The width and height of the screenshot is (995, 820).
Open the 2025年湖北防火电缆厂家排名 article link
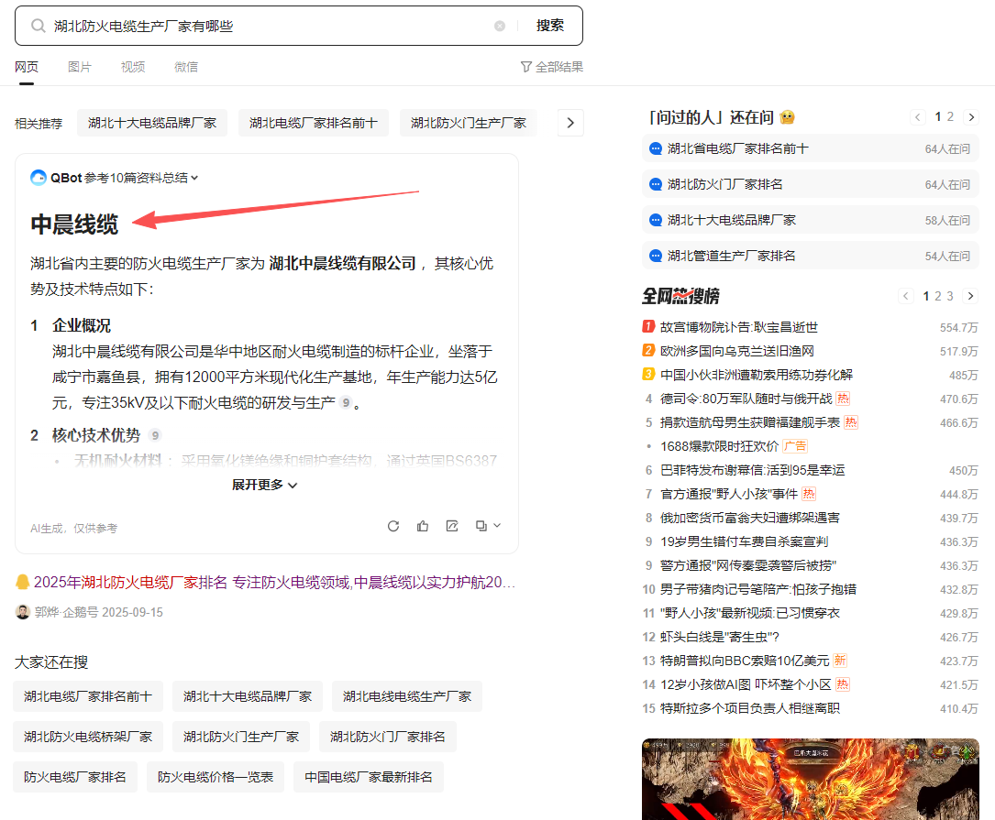point(266,584)
